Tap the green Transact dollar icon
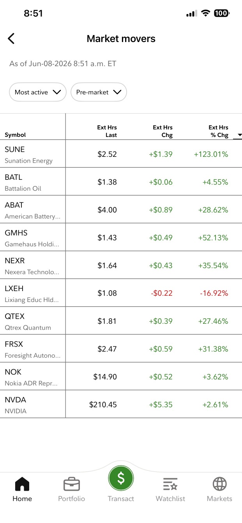The height and width of the screenshot is (523, 242). pyautogui.click(x=121, y=478)
